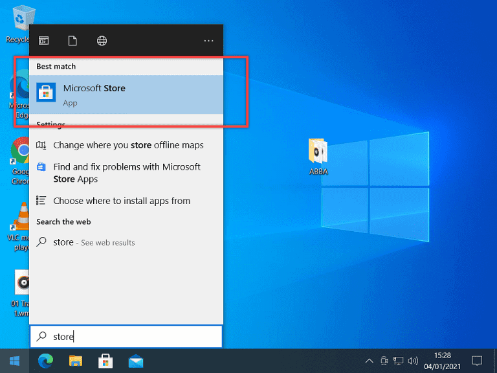
Task: Open File Explorer from the taskbar
Action: click(x=76, y=361)
